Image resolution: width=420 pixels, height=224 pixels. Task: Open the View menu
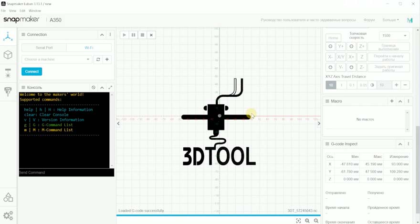click(x=12, y=10)
